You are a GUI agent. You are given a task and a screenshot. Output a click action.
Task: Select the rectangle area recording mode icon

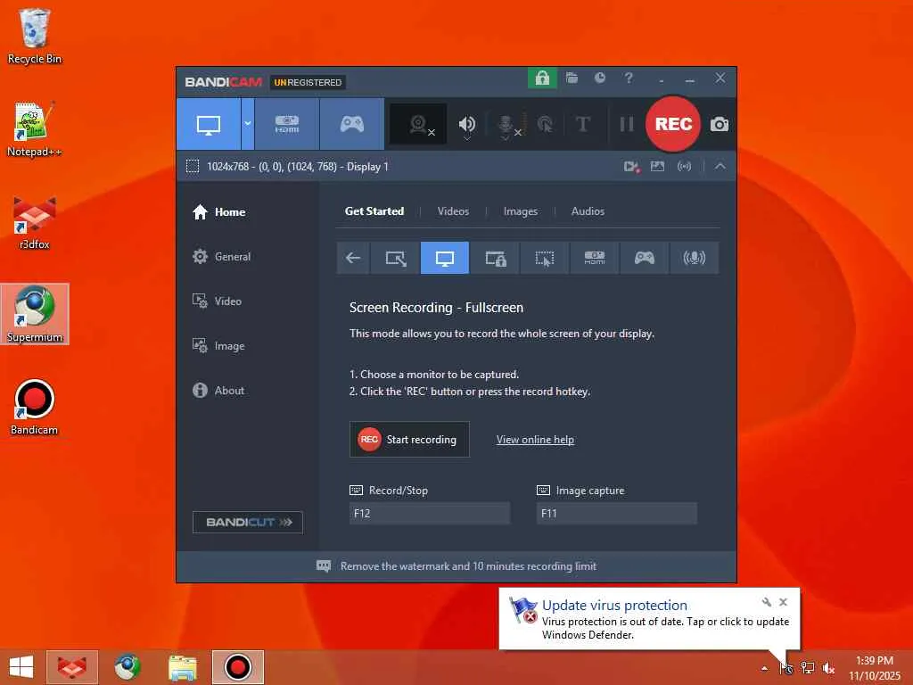click(x=395, y=258)
